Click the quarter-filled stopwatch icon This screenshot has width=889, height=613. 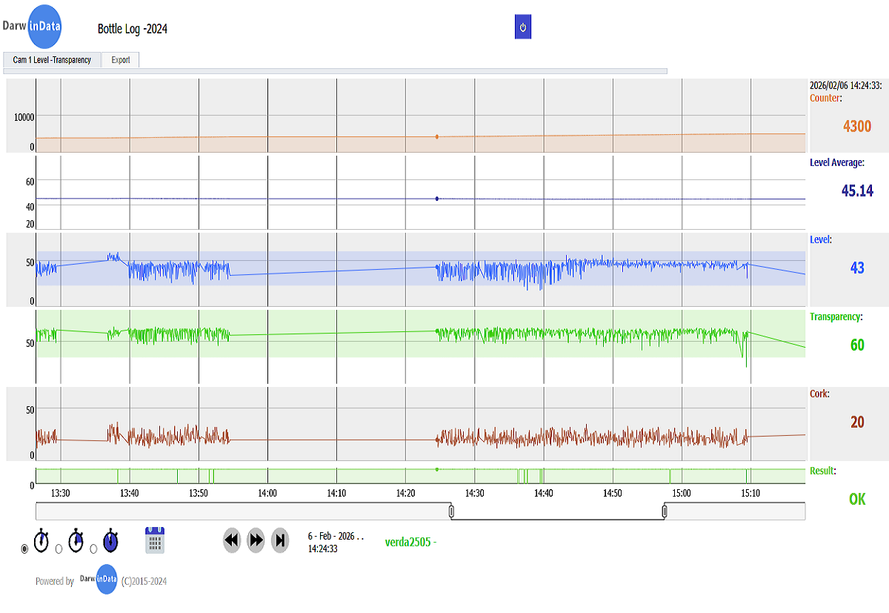point(76,541)
